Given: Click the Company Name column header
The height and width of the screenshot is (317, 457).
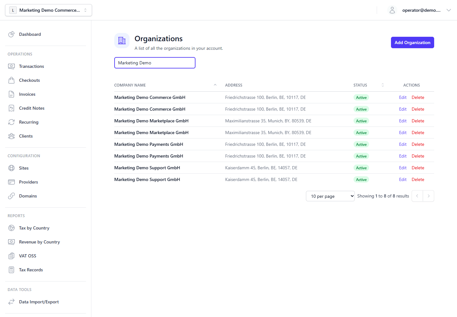Looking at the screenshot, I should (130, 85).
